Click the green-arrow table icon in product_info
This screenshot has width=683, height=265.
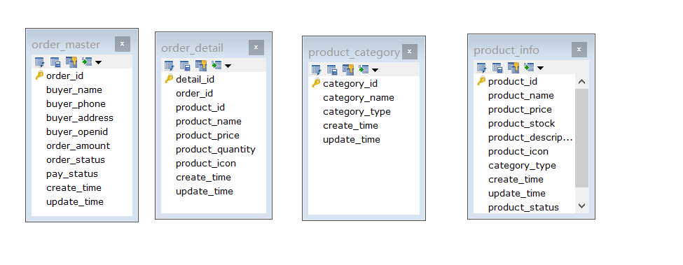tap(529, 67)
